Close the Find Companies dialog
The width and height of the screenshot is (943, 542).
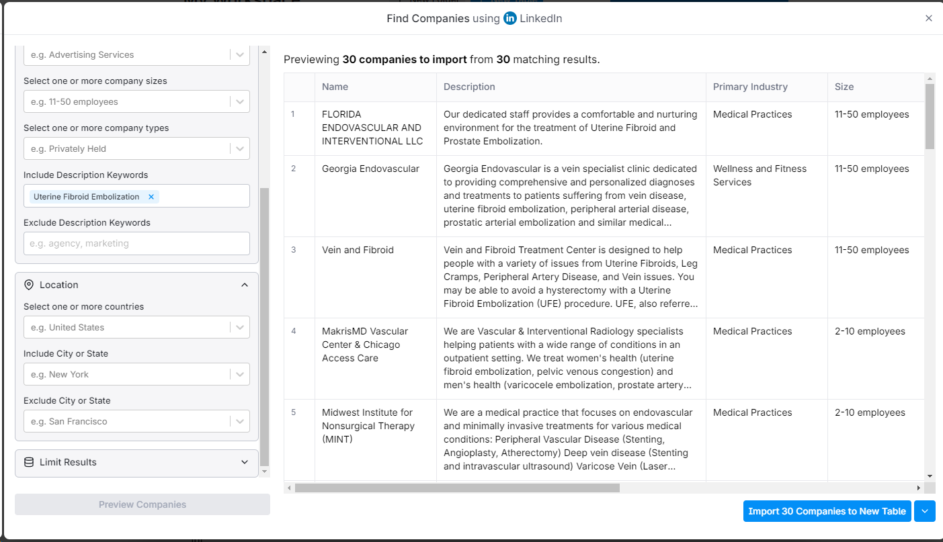(929, 19)
